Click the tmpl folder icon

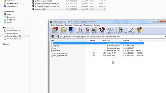pyautogui.click(x=52, y=48)
